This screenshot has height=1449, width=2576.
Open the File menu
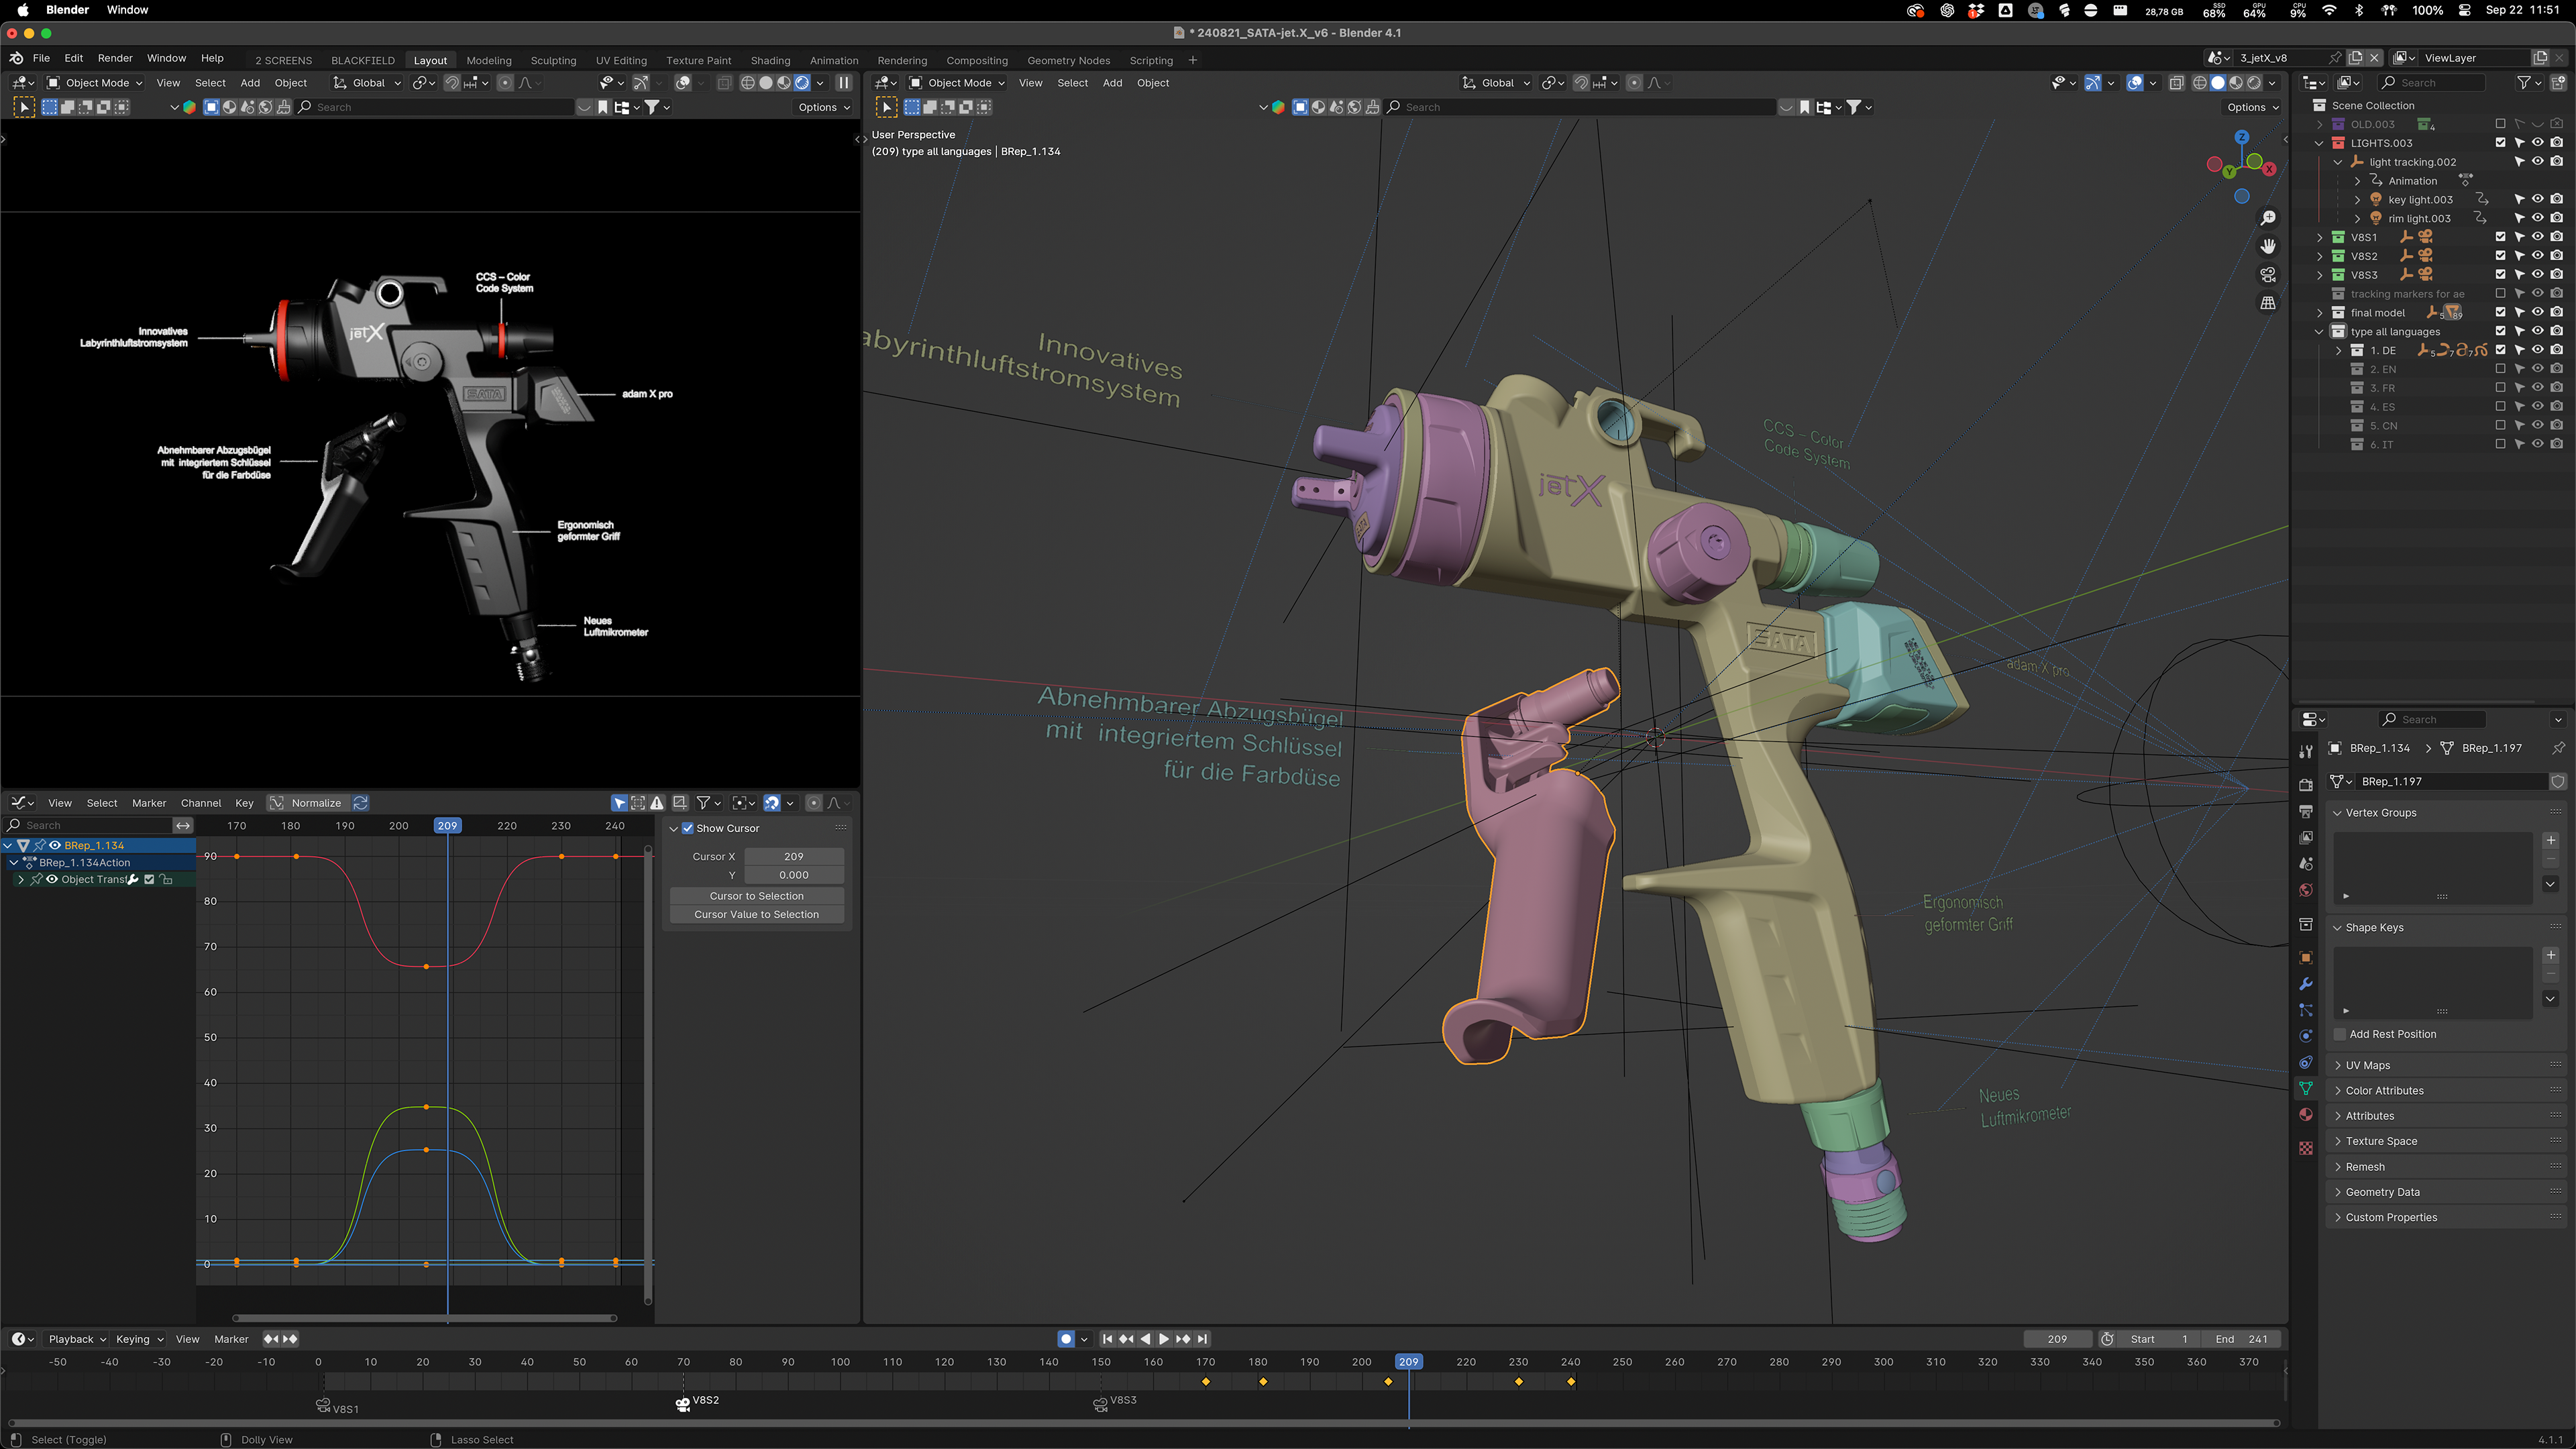pyautogui.click(x=41, y=59)
